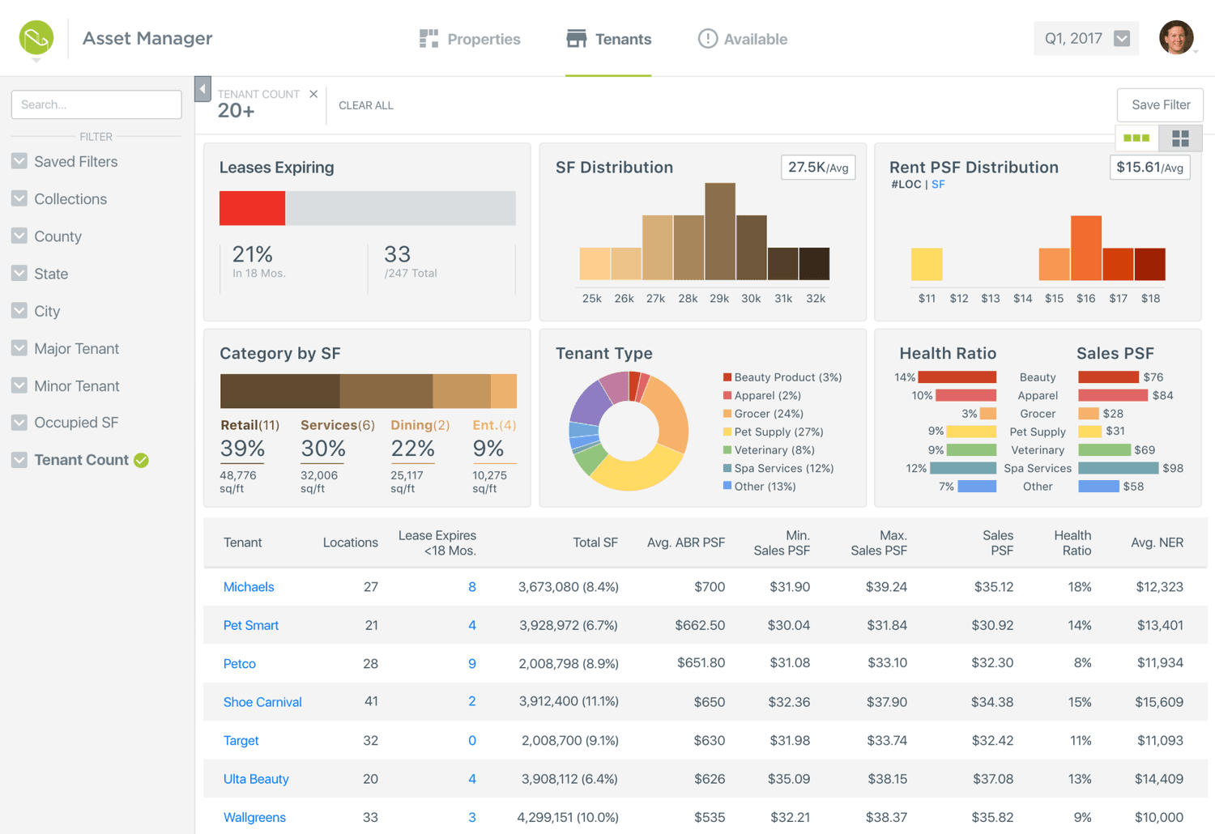Click the Tenant Type donut chart
Viewport: 1215px width, 834px height.
coord(629,431)
